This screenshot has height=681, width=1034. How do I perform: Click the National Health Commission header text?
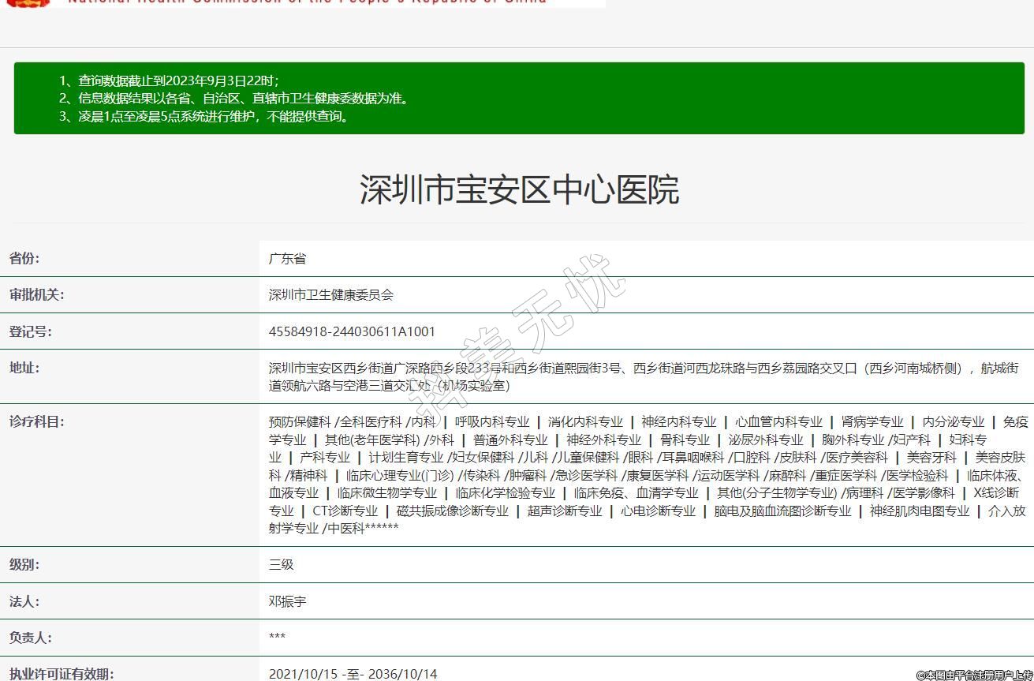(308, 2)
